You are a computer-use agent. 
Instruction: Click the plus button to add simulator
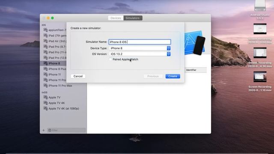(44, 130)
